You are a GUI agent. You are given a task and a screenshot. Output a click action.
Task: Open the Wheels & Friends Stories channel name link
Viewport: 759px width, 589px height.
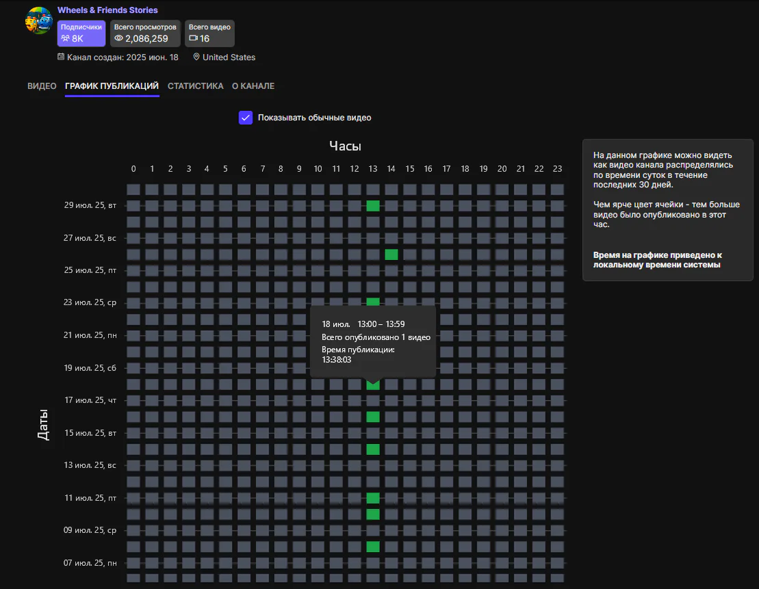pos(107,10)
